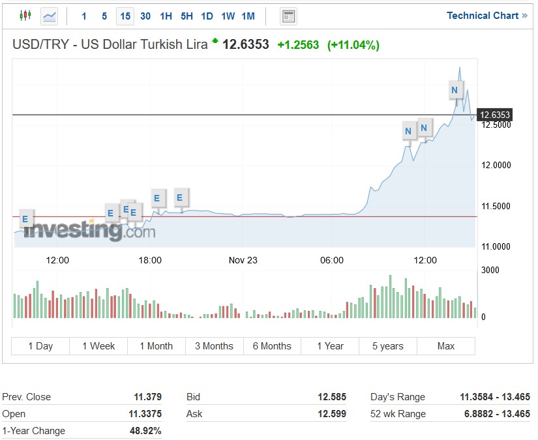Viewport: 538px width, 440px height.
Task: Switch to 3 Months range
Action: (214, 346)
